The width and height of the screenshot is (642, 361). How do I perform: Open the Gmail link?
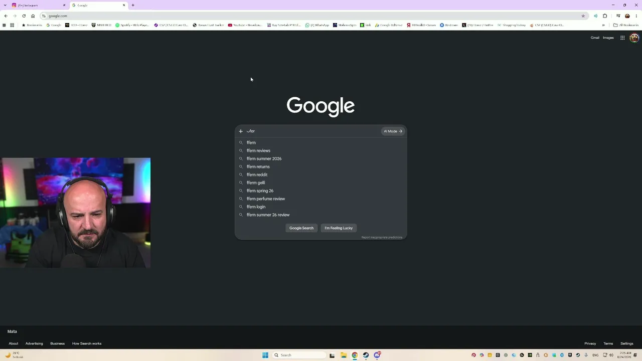coord(595,38)
